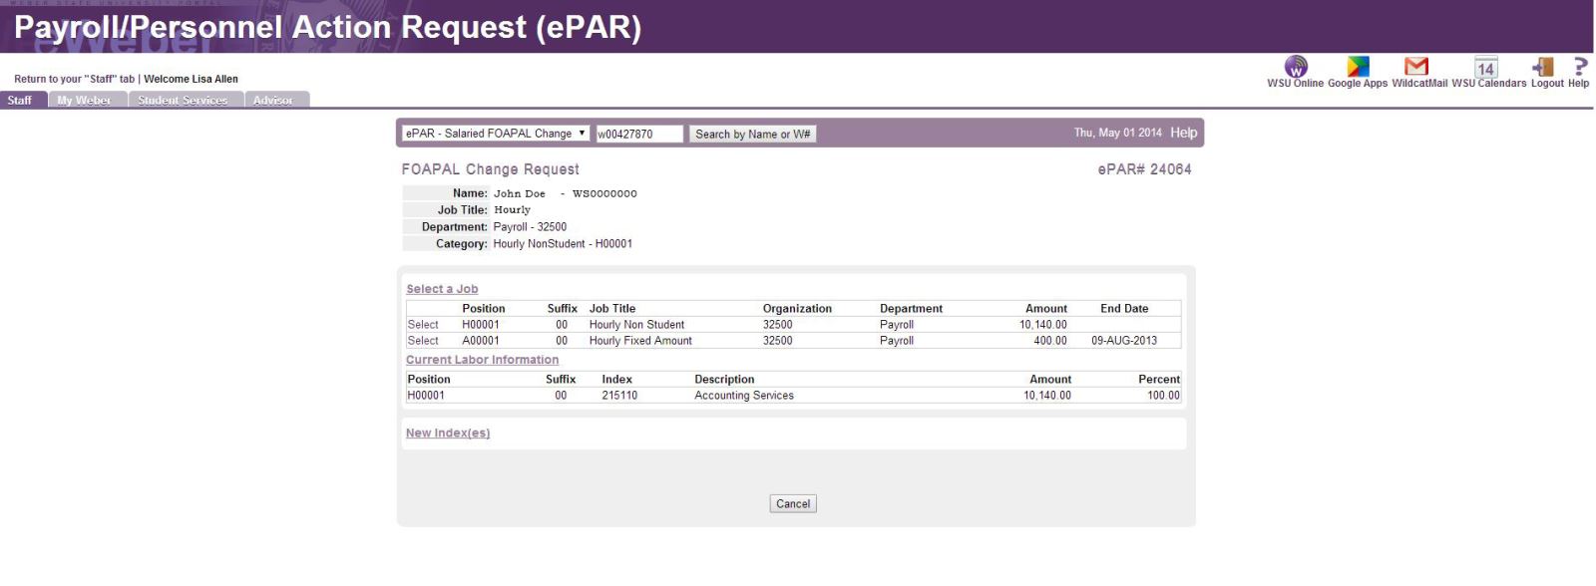Select the A00001 Hourly Fixed Amount job

click(423, 341)
